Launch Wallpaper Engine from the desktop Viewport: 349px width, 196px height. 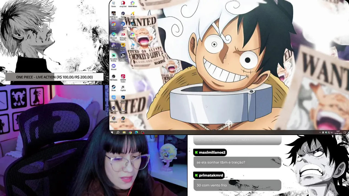pos(123,26)
